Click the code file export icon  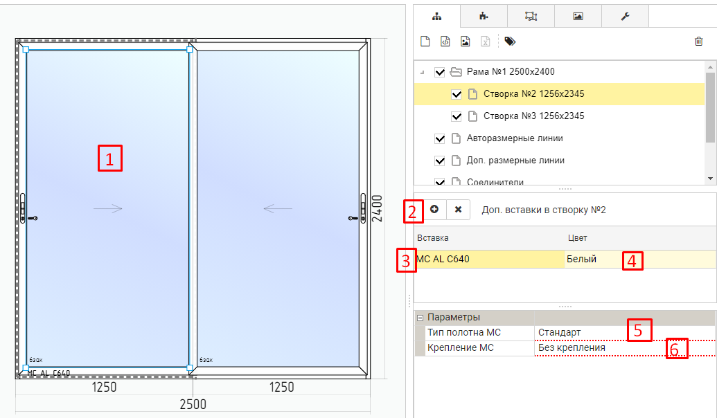pos(445,42)
